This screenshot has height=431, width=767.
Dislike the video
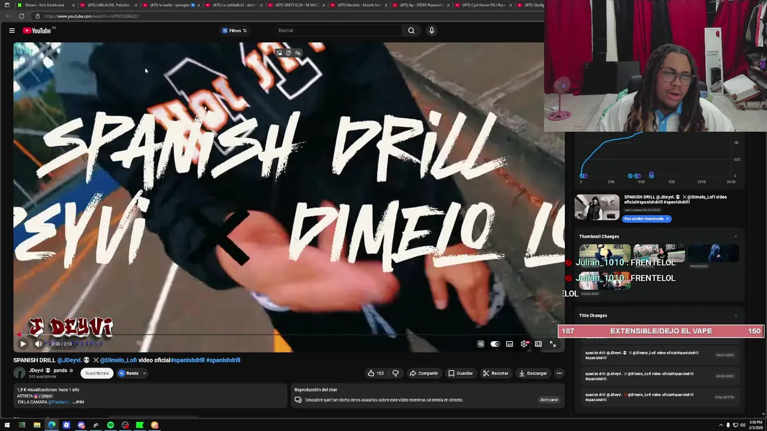point(395,373)
